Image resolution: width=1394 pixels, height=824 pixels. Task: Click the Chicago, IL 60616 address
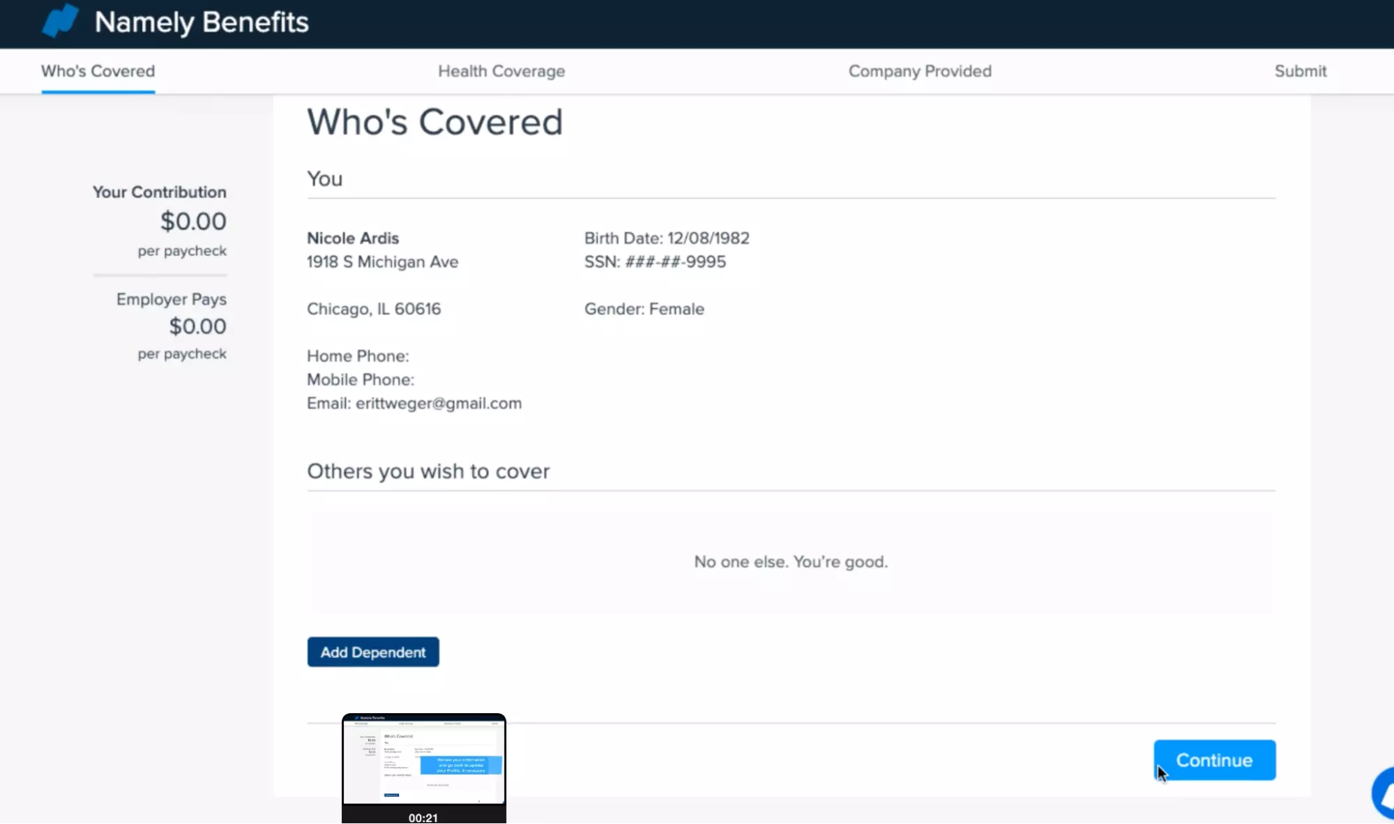click(374, 308)
